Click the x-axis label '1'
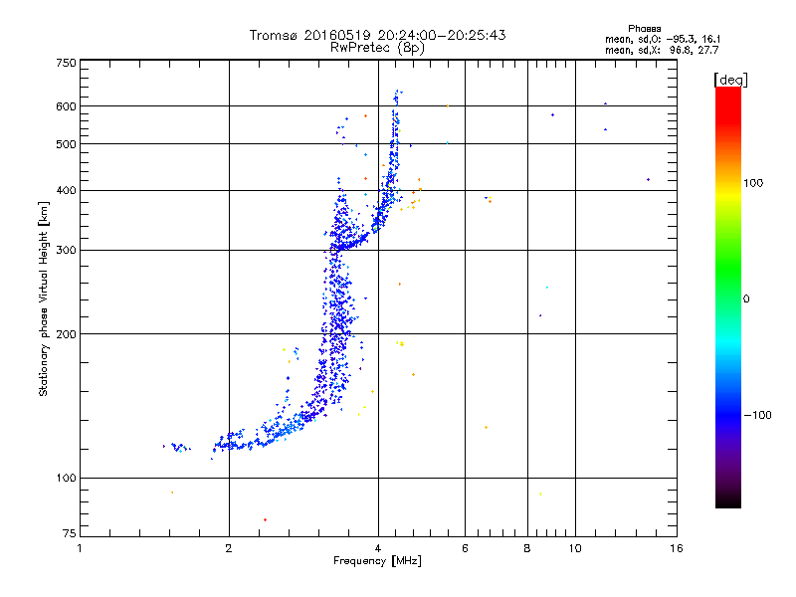Screen dimensions: 796x597 point(80,548)
